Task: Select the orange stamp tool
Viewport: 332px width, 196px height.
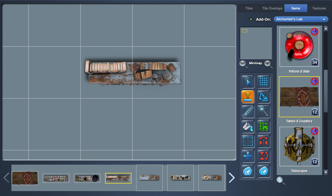Action: (x=248, y=97)
